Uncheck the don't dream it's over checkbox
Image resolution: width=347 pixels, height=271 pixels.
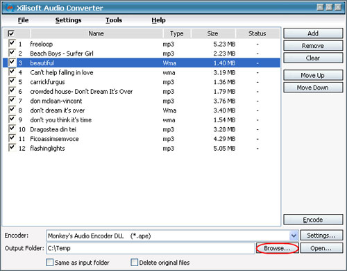click(12, 110)
